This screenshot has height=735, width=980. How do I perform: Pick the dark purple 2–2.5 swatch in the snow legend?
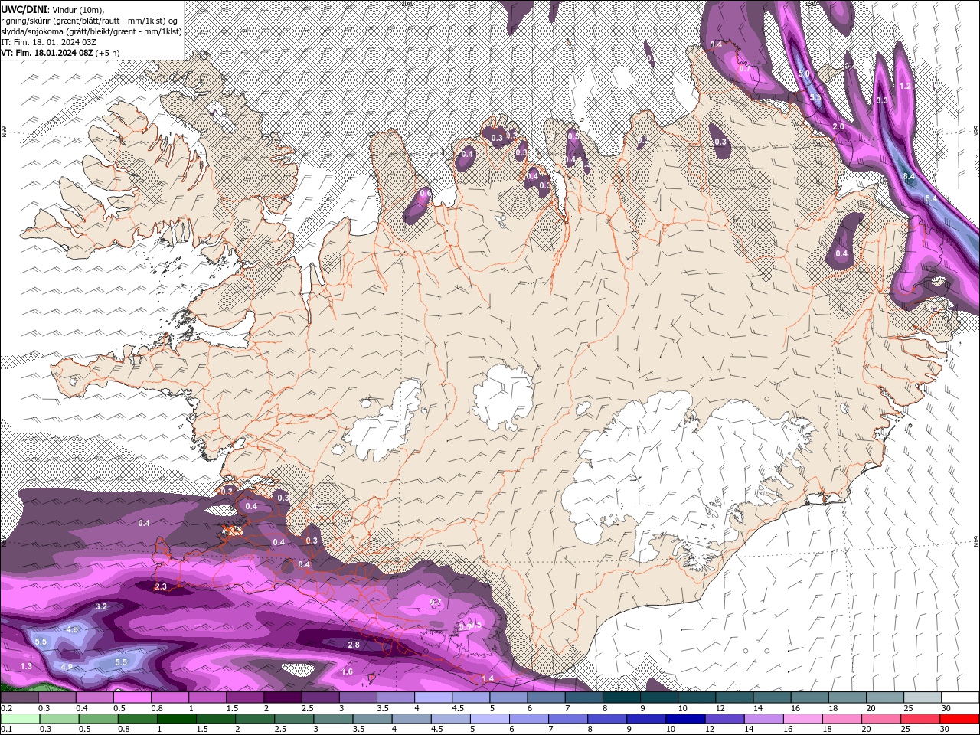click(283, 697)
